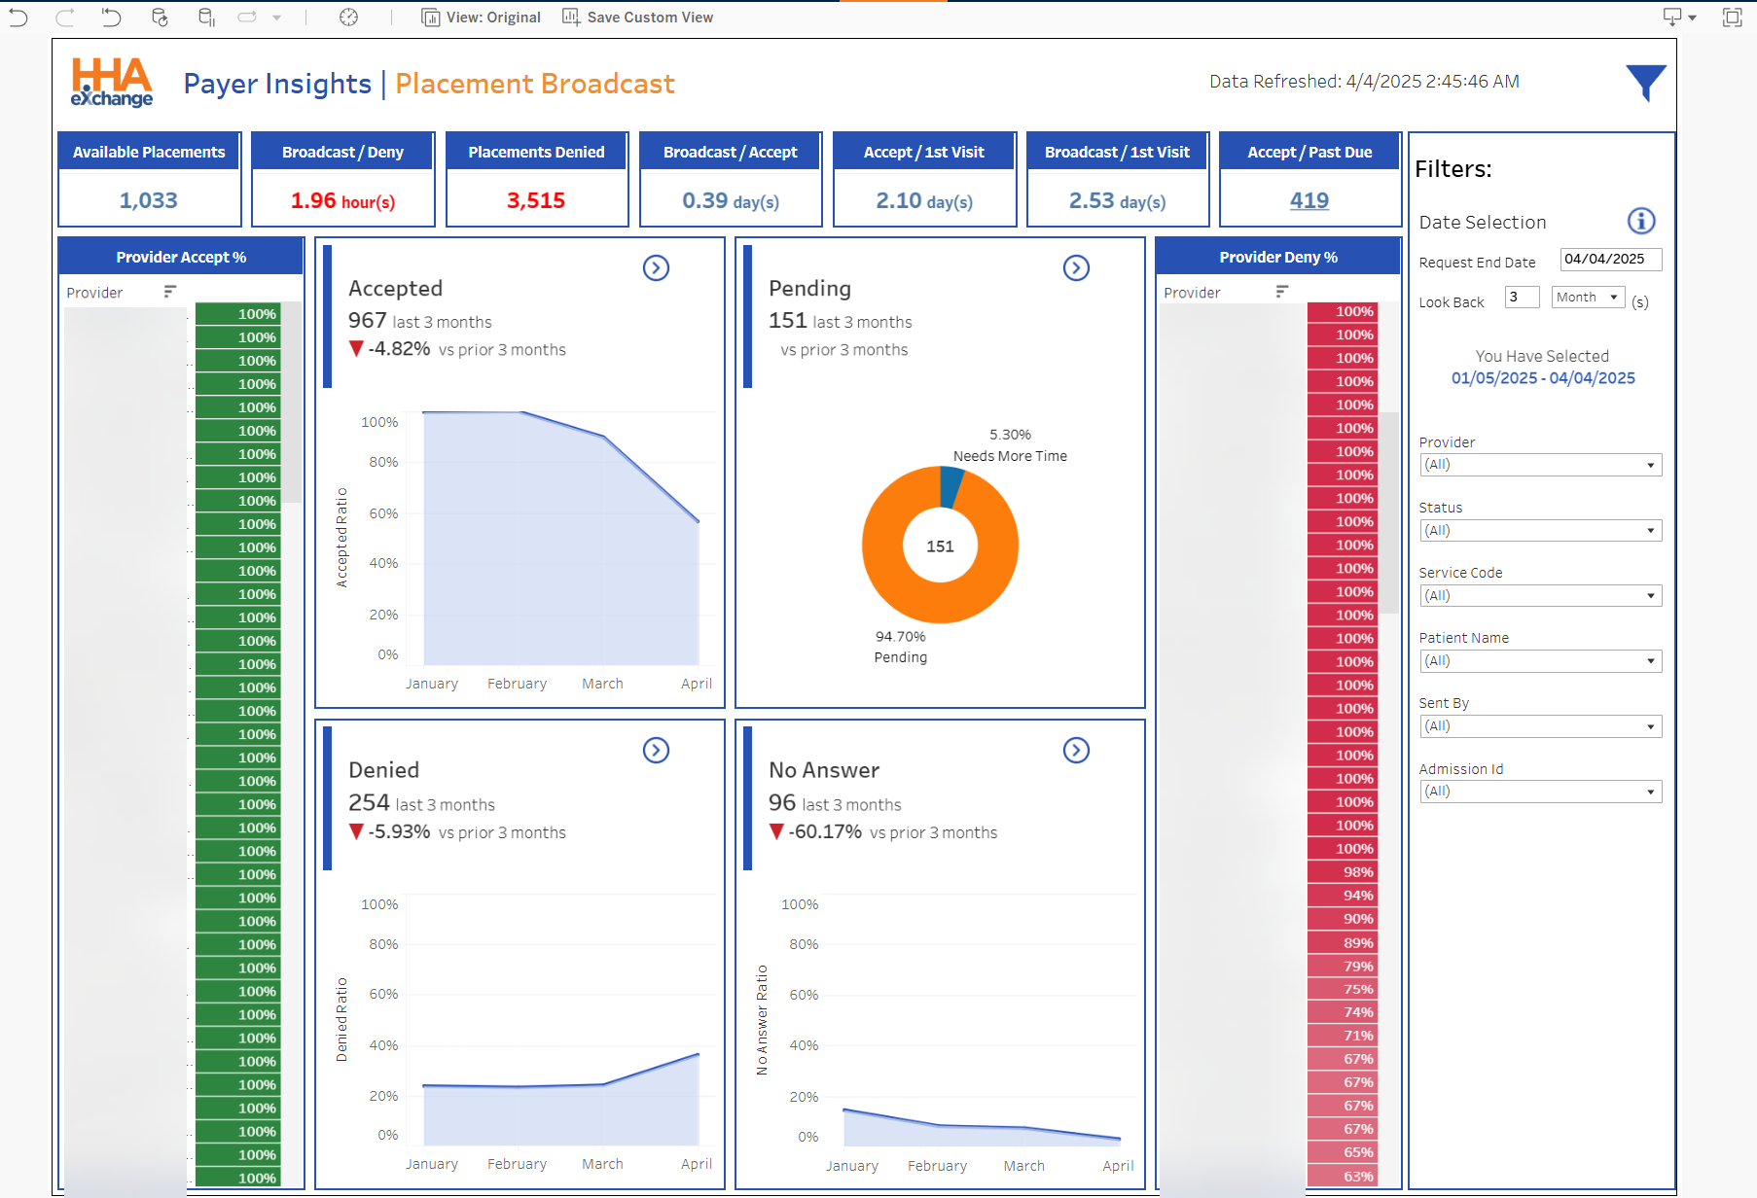The width and height of the screenshot is (1757, 1198).
Task: Select View: Original in the toolbar
Action: [x=481, y=17]
